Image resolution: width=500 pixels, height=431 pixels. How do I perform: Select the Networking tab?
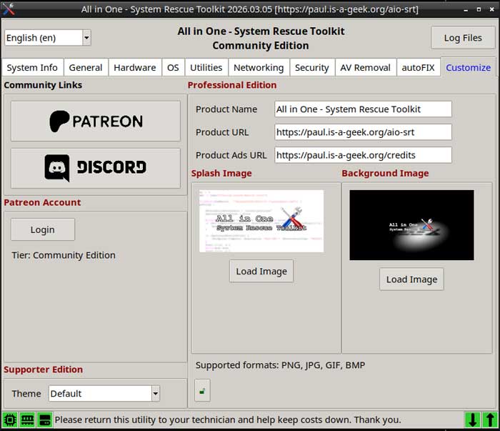[259, 67]
